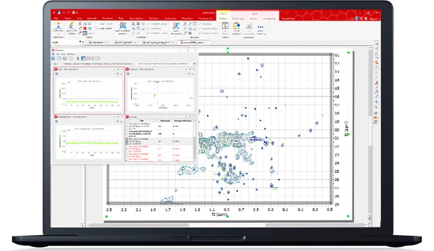The height and width of the screenshot is (251, 434).
Task: Toggle the Integrals checkbox in the ribbon
Action: tap(200, 24)
